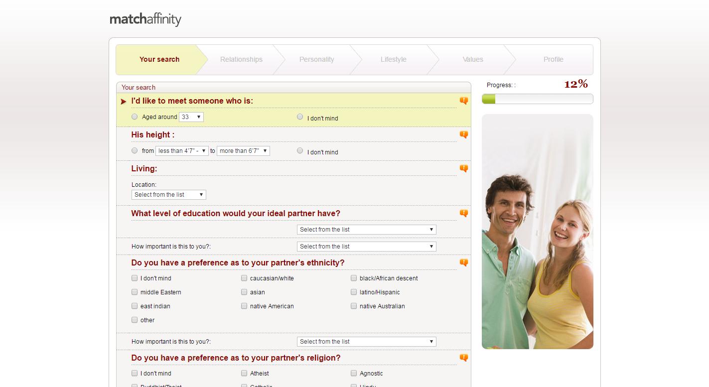Screen dimensions: 709x387
Task: Open minimum height dropdown 'less than 4'7"'
Action: click(x=182, y=151)
